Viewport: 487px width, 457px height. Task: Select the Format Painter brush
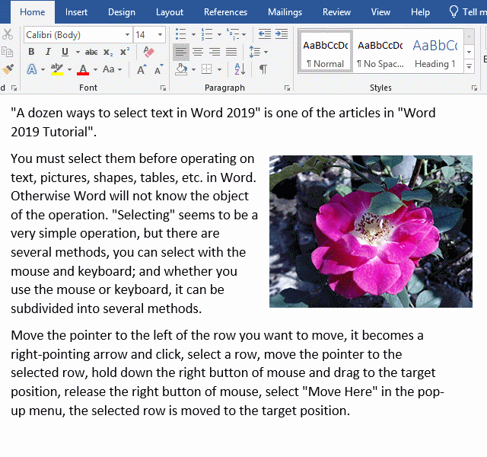coord(8,69)
